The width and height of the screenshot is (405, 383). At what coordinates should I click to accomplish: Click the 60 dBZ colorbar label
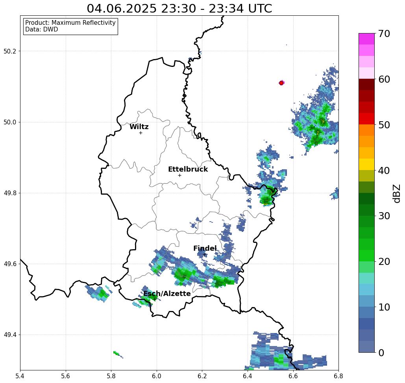point(384,79)
